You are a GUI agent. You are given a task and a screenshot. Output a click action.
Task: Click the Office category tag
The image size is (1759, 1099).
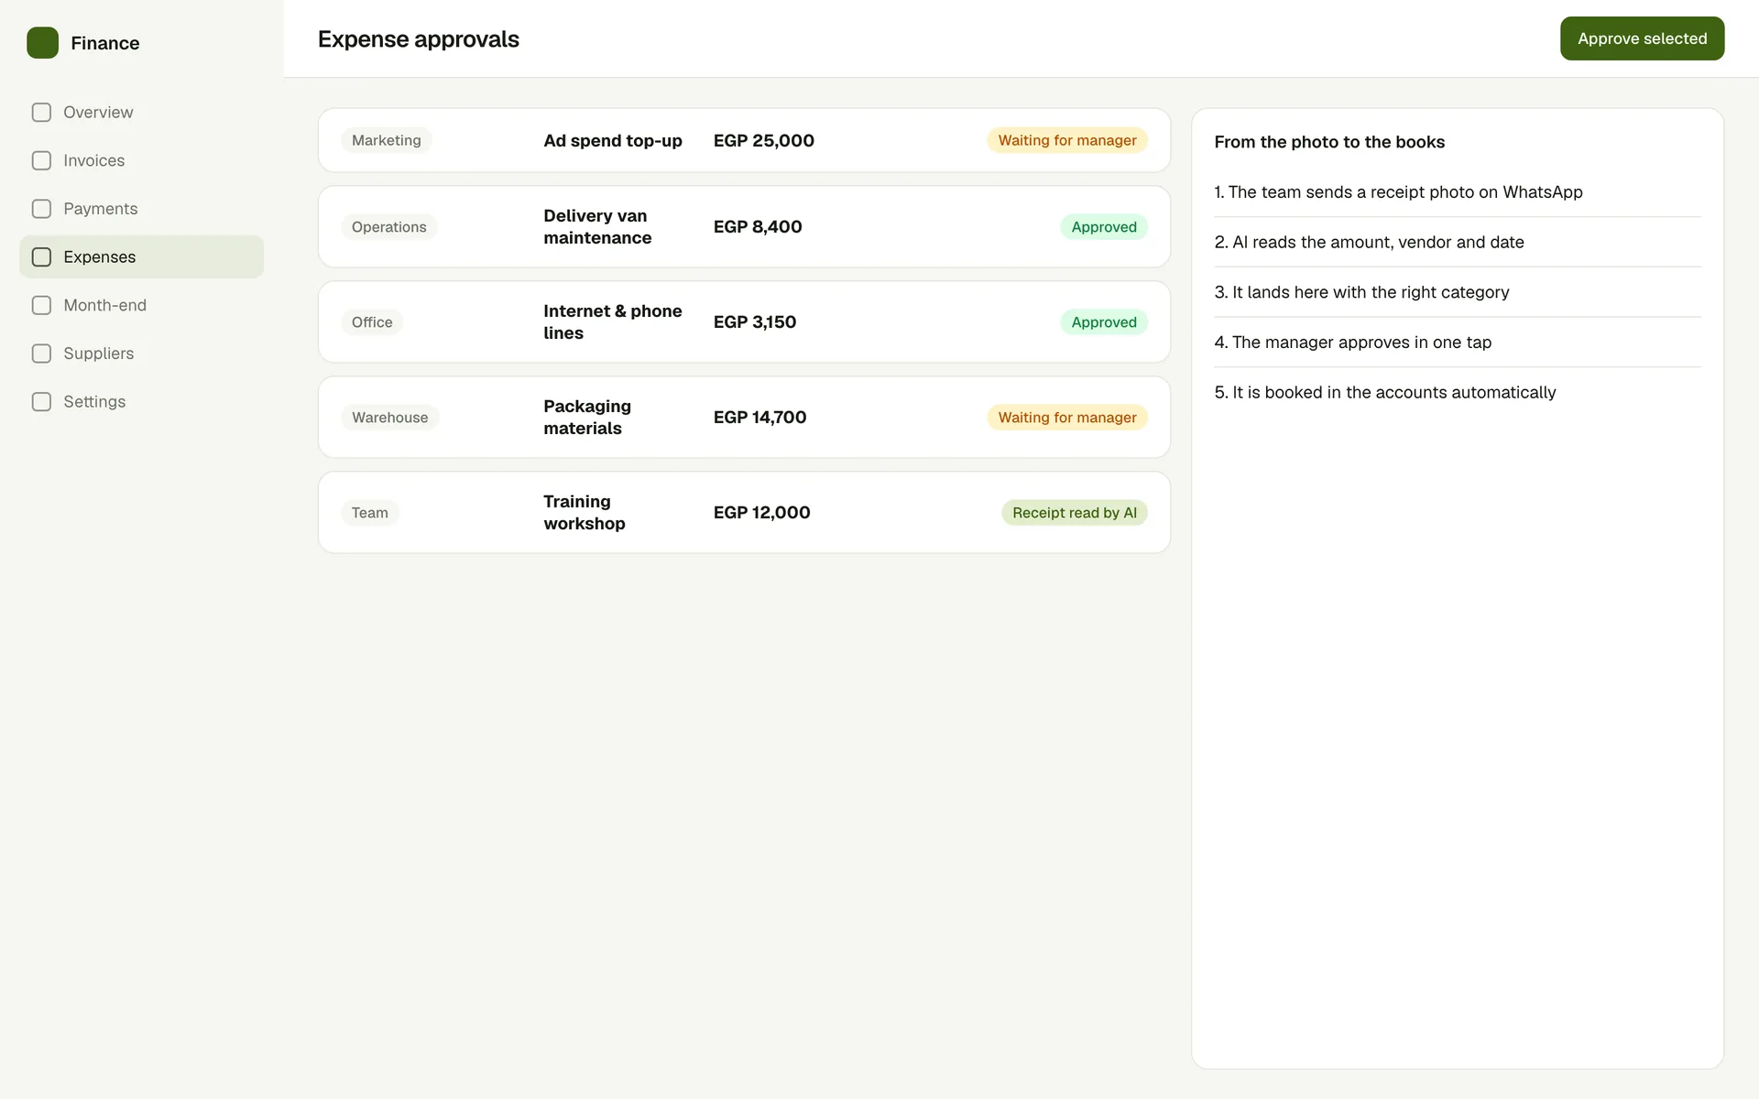tap(372, 322)
